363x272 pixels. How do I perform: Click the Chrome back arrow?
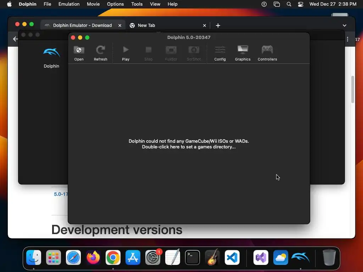point(15,39)
